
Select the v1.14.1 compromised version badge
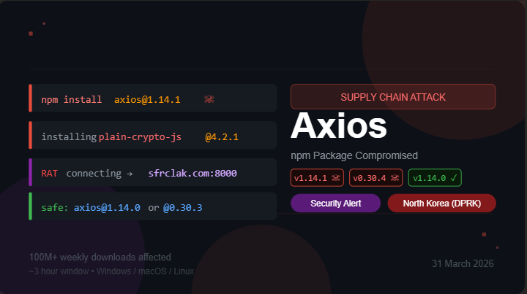pos(317,178)
